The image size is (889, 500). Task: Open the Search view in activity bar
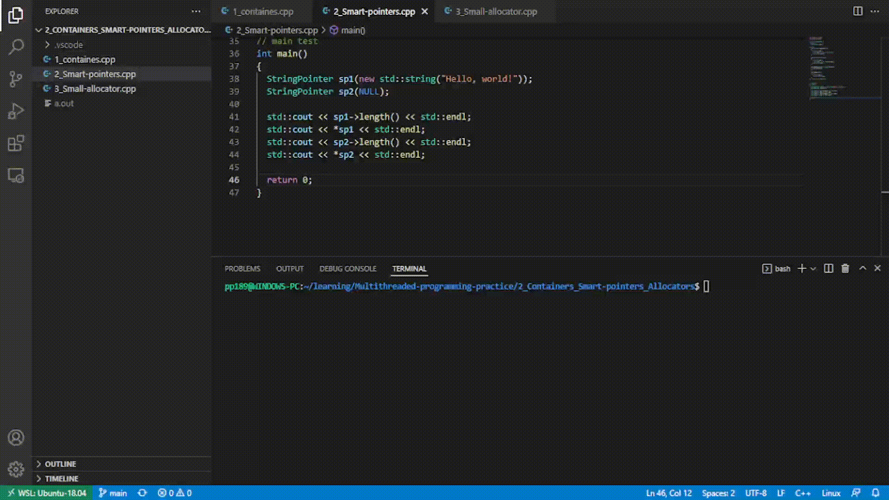tap(16, 47)
